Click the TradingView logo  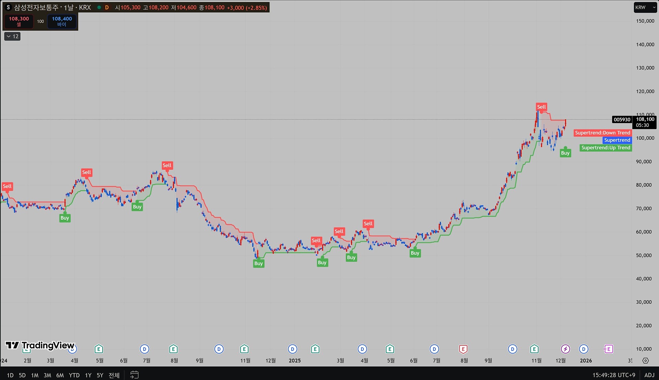40,345
